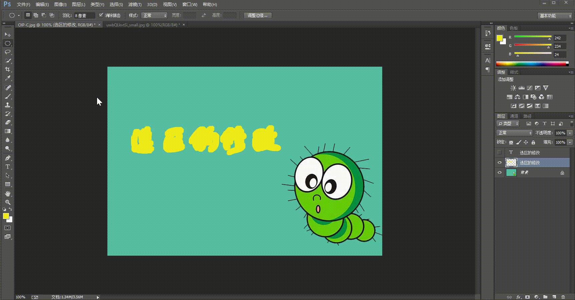The image size is (575, 300).
Task: Toggle the 消除锯齿 anti-alias checkbox
Action: (101, 15)
